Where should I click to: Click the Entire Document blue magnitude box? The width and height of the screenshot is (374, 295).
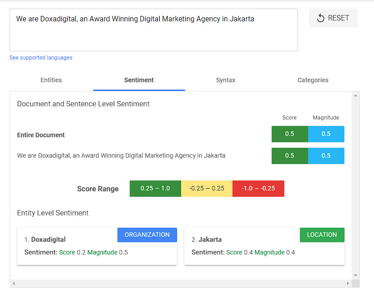[326, 134]
